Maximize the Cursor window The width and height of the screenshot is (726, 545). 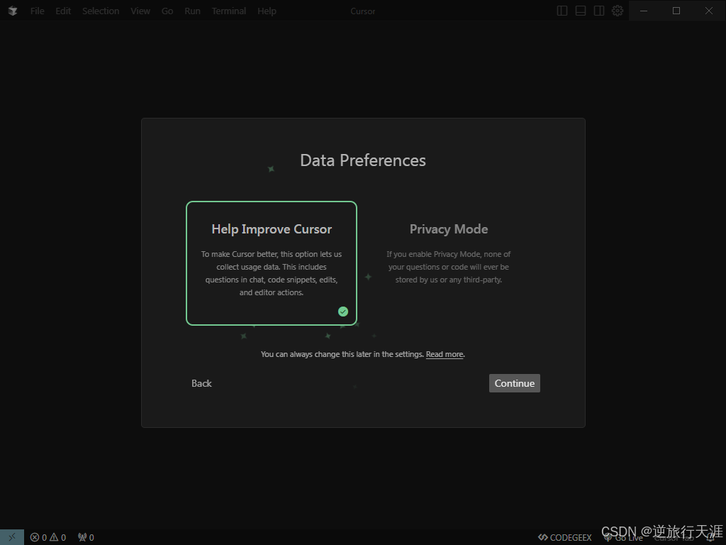point(676,11)
